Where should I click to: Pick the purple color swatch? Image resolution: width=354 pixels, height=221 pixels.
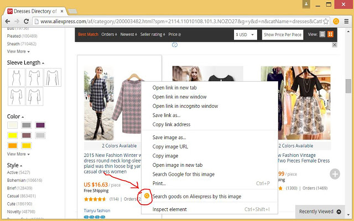[x=40, y=125]
